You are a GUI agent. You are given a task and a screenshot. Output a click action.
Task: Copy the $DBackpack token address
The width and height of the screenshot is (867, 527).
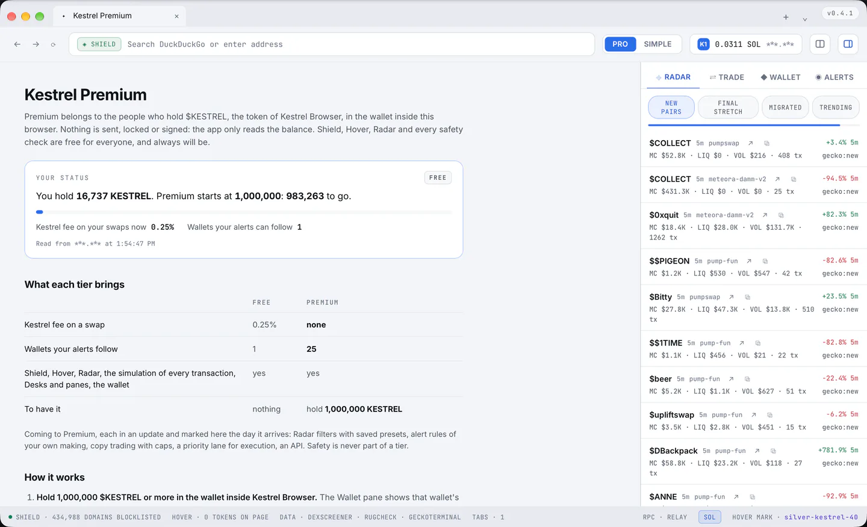pyautogui.click(x=774, y=451)
